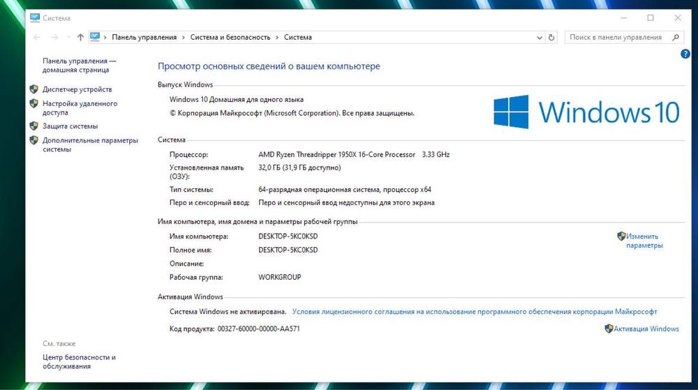Click the shield icon beside Диспетчер устройств
Image resolution: width=698 pixels, height=390 pixels.
tap(34, 89)
